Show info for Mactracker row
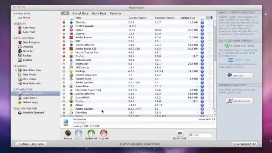Screen dimensions: 272x153 (x=202, y=64)
